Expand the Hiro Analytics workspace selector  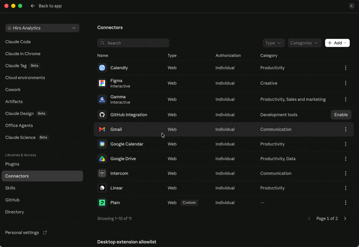click(x=42, y=28)
